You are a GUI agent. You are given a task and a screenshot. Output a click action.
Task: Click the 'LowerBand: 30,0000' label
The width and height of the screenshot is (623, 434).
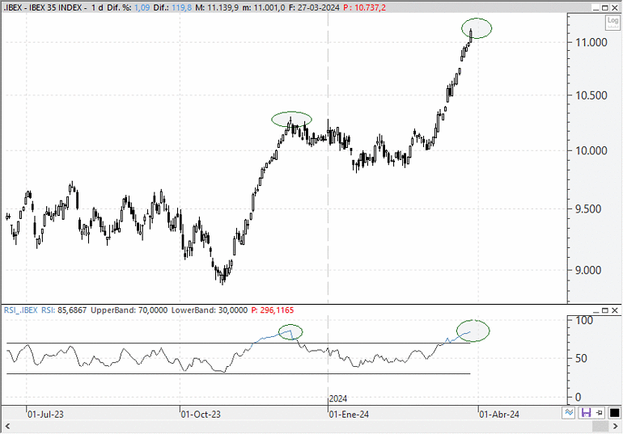(210, 310)
